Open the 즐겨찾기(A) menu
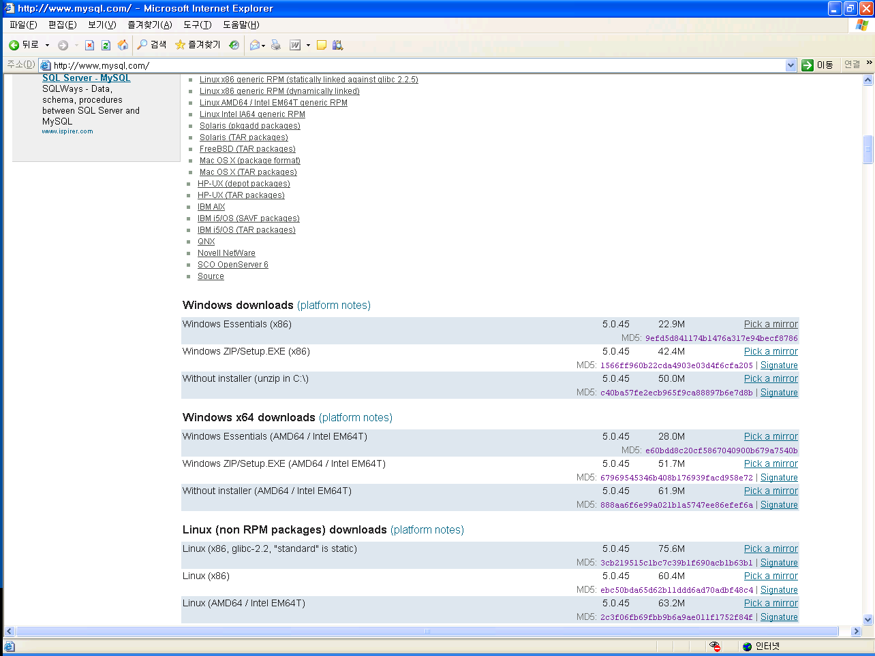 150,24
